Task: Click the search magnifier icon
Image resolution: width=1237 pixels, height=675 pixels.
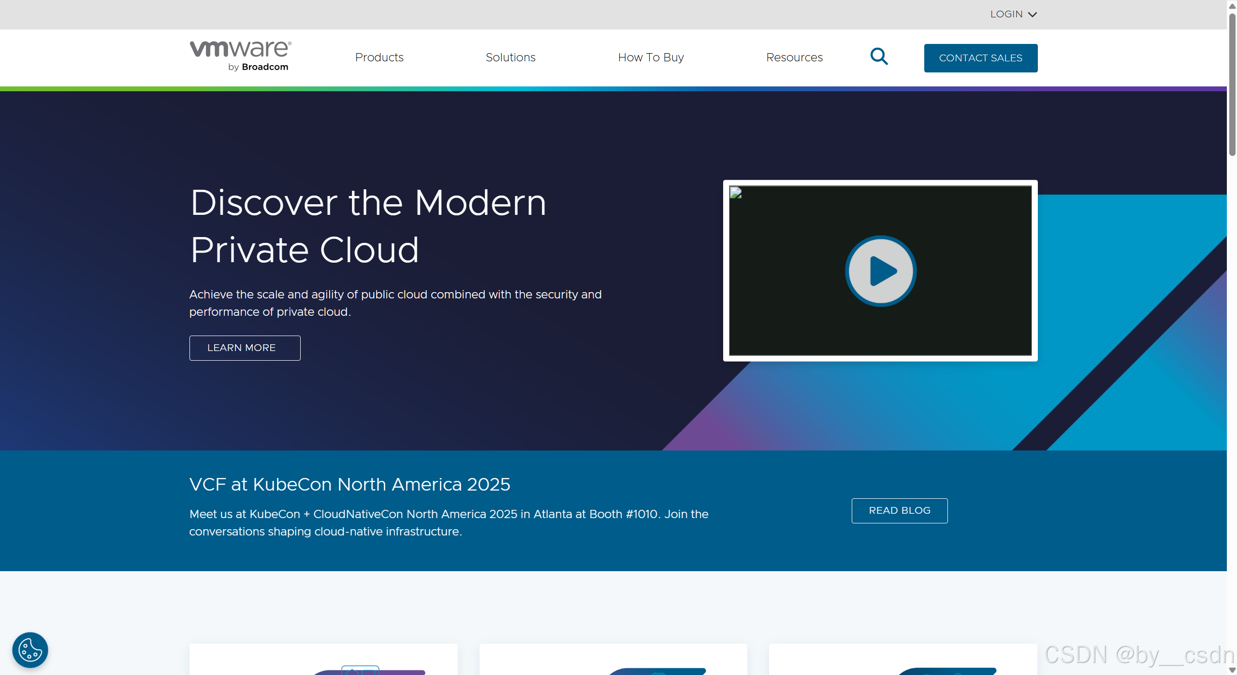Action: point(878,57)
